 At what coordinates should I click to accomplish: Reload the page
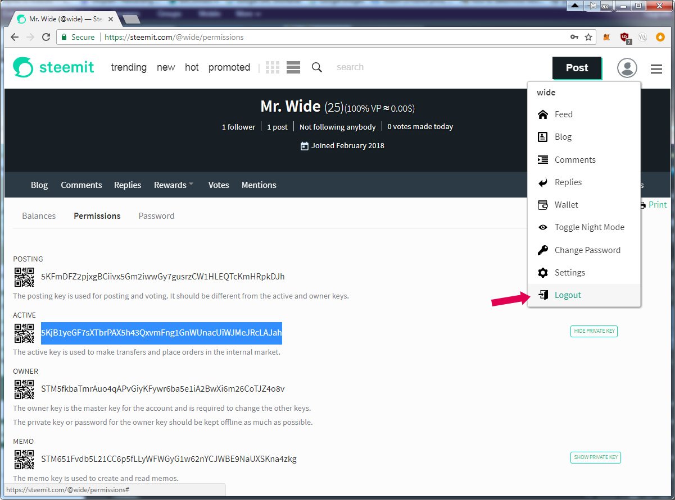coord(46,37)
